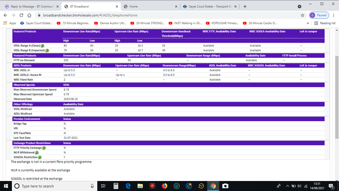339x191 pixels.
Task: Open the Chrome three-dot menu
Action: click(334, 15)
